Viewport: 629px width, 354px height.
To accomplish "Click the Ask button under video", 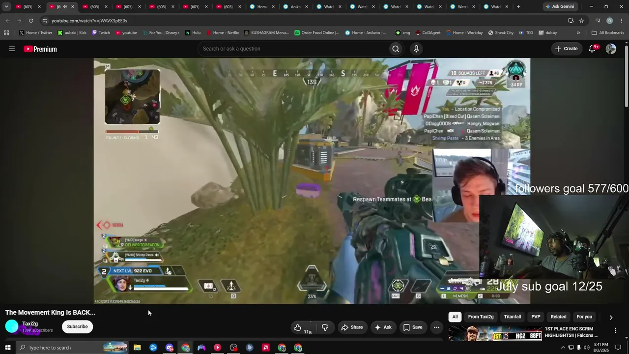I will [x=383, y=327].
